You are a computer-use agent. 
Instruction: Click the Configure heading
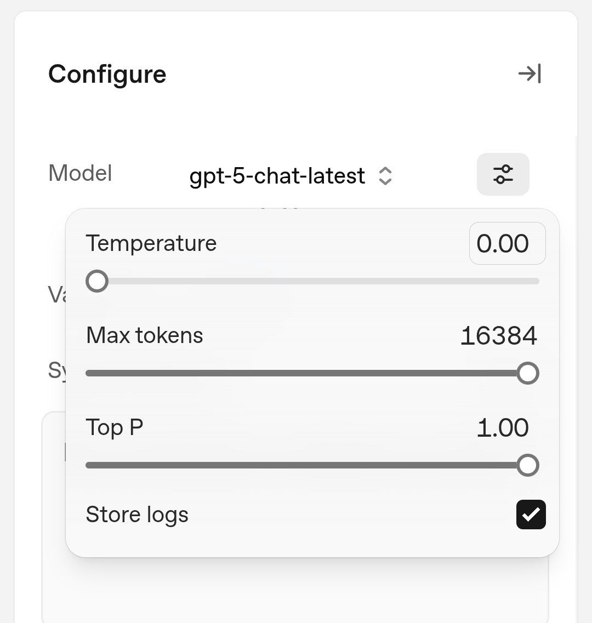coord(107,75)
